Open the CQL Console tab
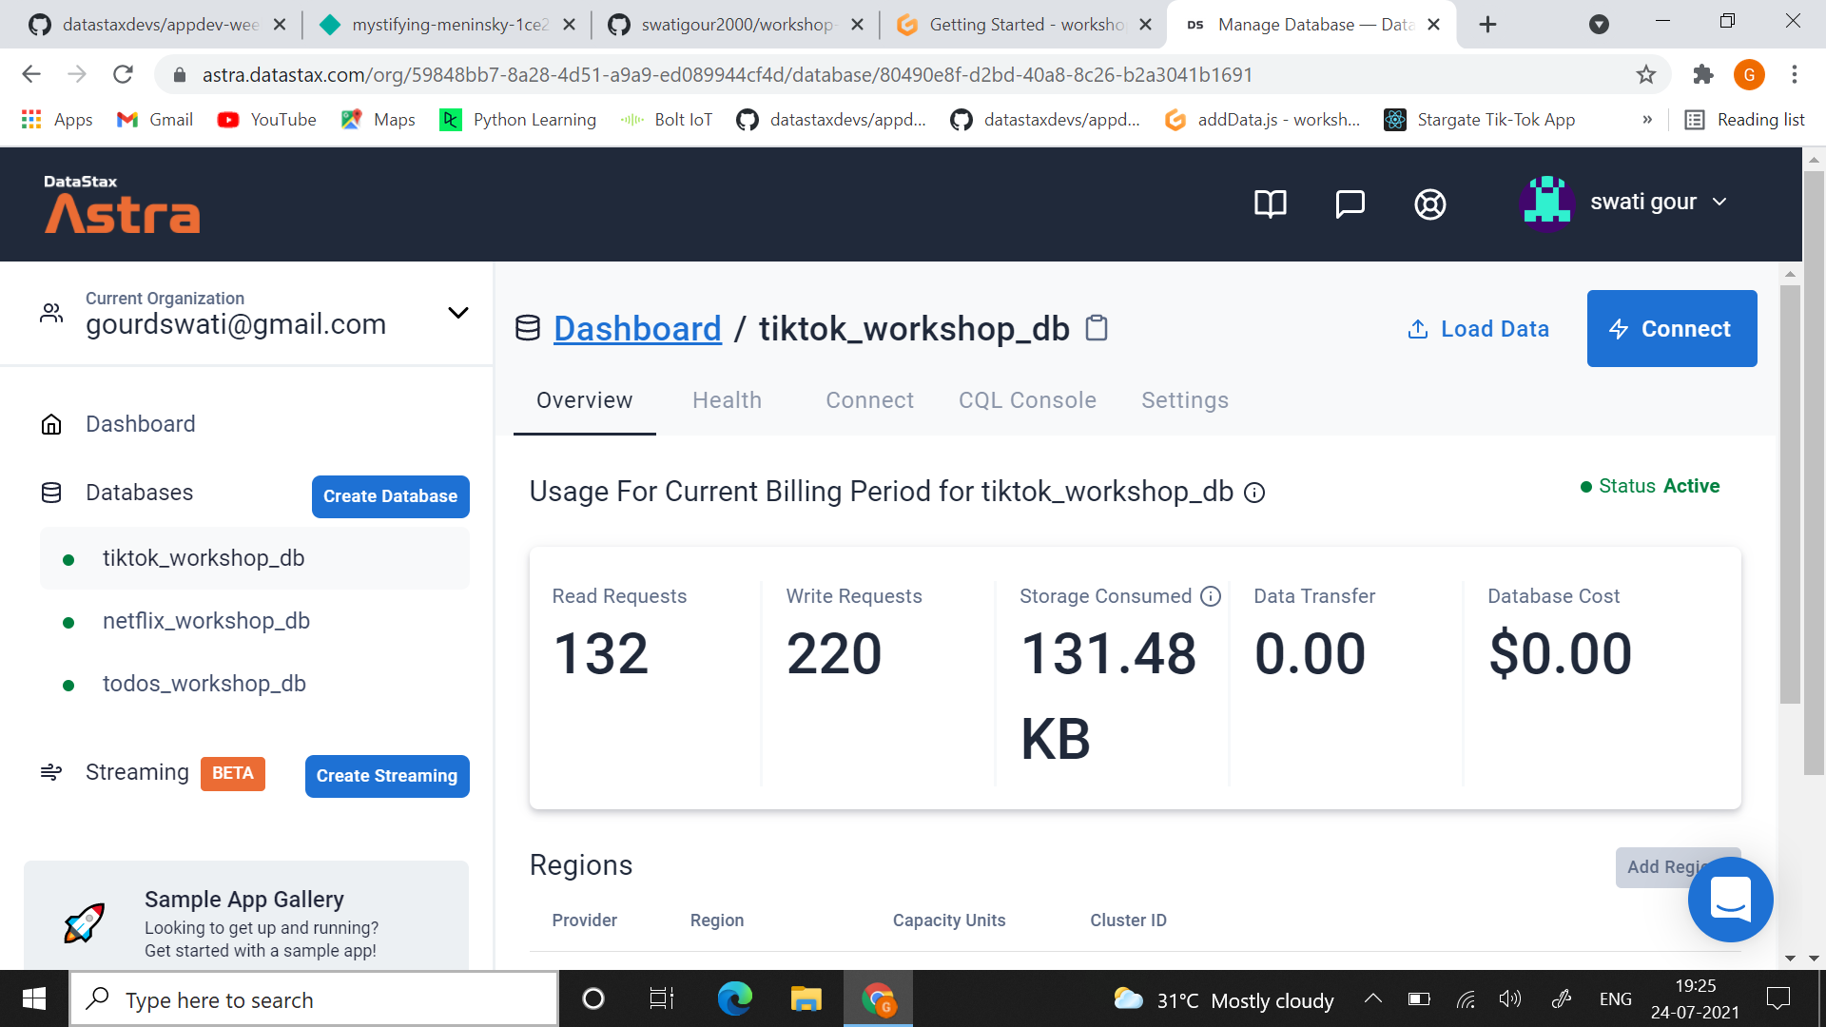 point(1027,400)
